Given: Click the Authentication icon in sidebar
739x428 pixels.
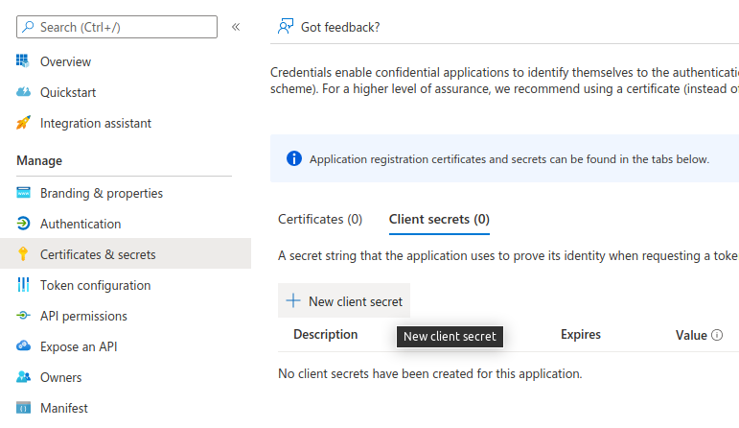Looking at the screenshot, I should click(x=23, y=224).
